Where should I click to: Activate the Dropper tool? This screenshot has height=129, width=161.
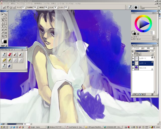[x=3, y=33]
